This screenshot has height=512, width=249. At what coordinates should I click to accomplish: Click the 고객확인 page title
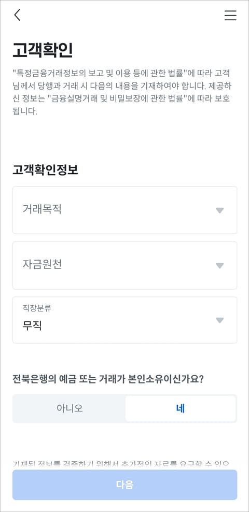[x=43, y=50]
